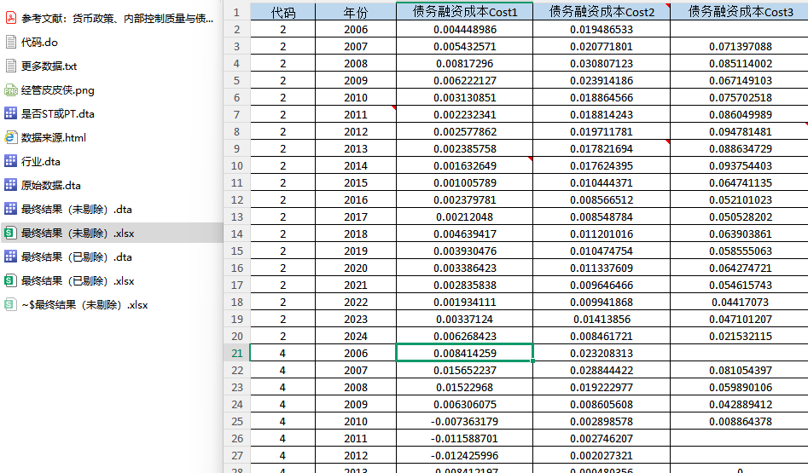Click the spreadsheet icon of 最终结果（已剔除）.xlsx
Image resolution: width=808 pixels, height=473 pixels.
tap(11, 280)
